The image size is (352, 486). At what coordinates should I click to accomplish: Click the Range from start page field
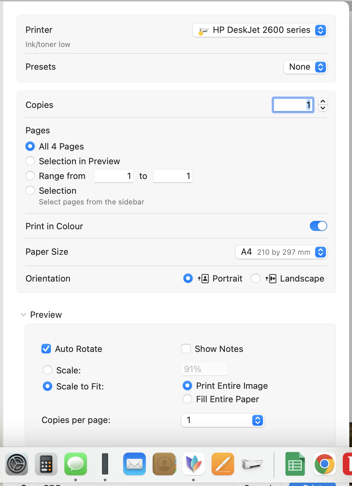(114, 176)
